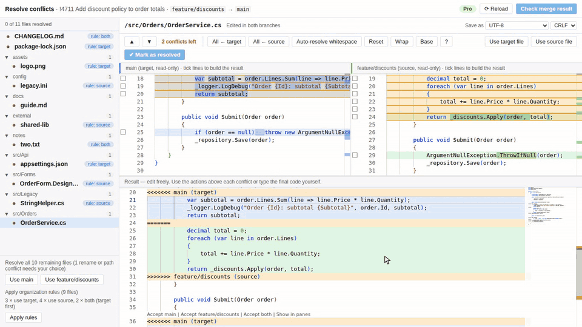This screenshot has height=327, width=582.
Task: Click the Reload button
Action: tap(496, 9)
